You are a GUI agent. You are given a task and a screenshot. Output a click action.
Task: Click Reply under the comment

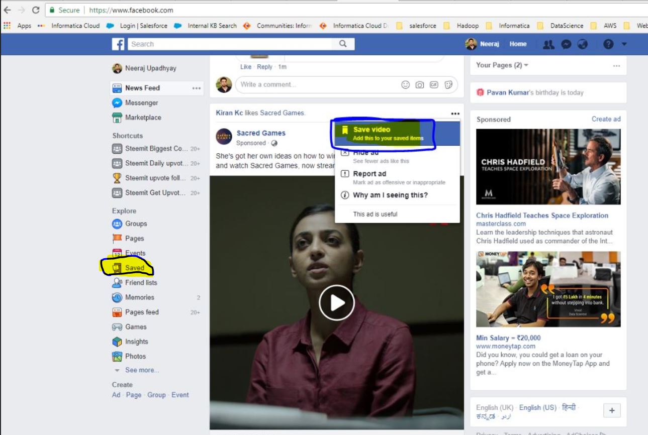click(264, 67)
